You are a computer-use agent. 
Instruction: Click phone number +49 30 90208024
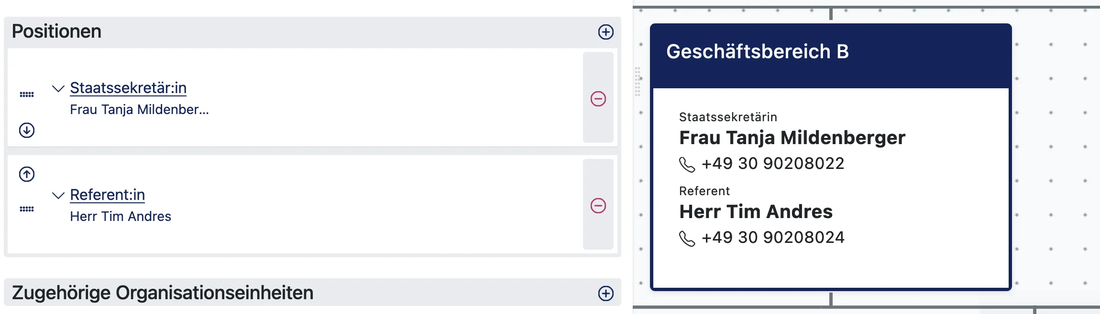pos(772,238)
